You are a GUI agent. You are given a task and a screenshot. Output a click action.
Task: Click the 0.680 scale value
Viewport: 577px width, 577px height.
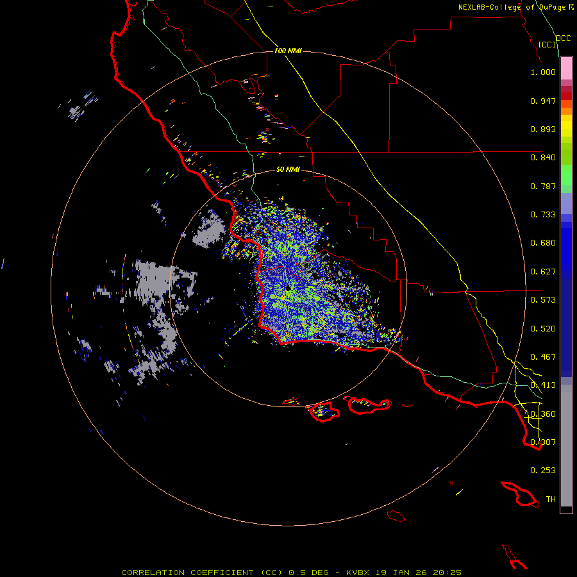pos(543,243)
